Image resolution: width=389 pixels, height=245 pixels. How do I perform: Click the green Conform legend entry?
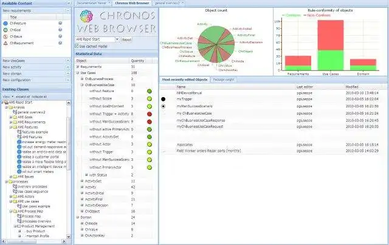coord(291,15)
